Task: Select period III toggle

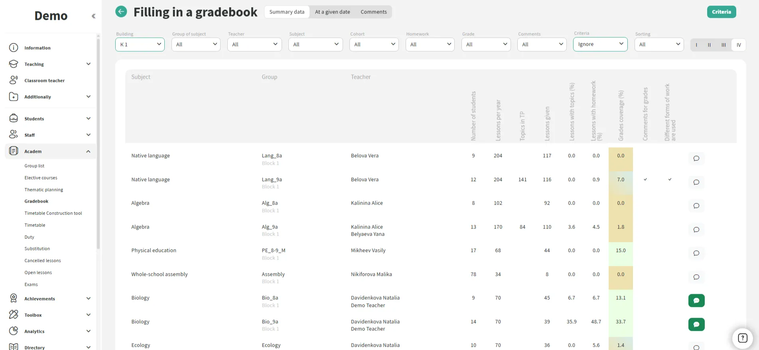Action: (x=724, y=45)
